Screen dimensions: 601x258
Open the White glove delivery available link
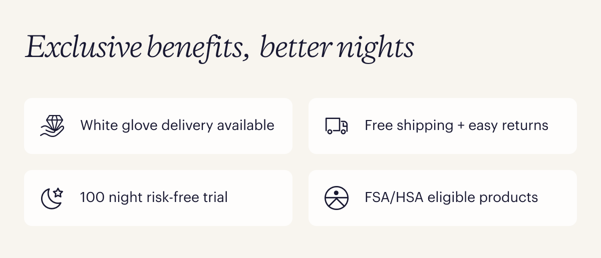[177, 125]
